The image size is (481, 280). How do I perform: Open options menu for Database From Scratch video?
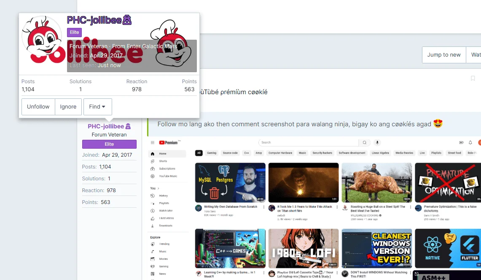point(264,207)
